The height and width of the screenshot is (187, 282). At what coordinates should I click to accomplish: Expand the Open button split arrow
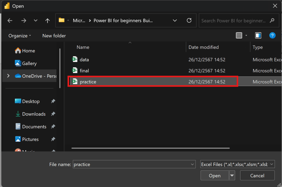(232, 175)
